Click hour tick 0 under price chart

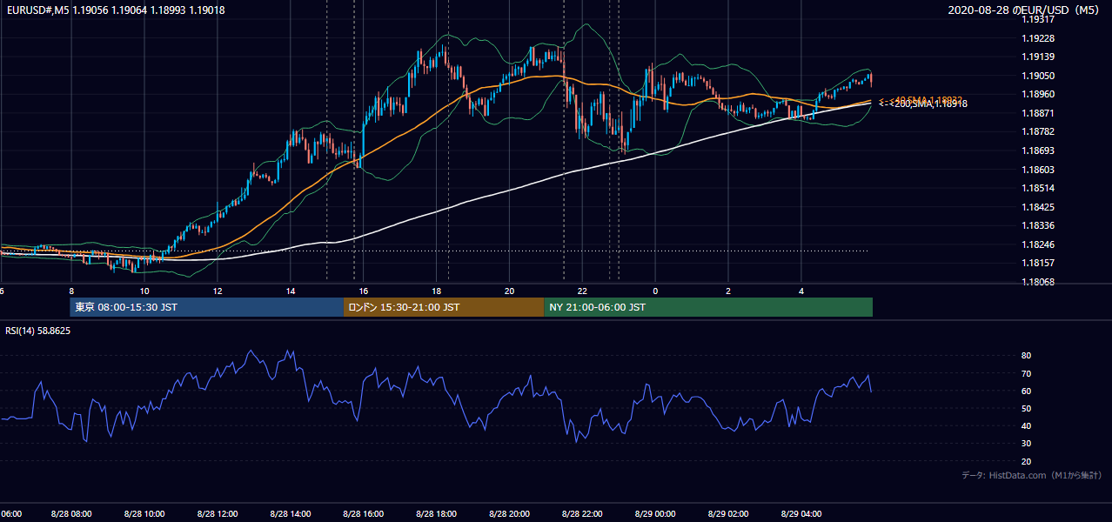pos(655,291)
